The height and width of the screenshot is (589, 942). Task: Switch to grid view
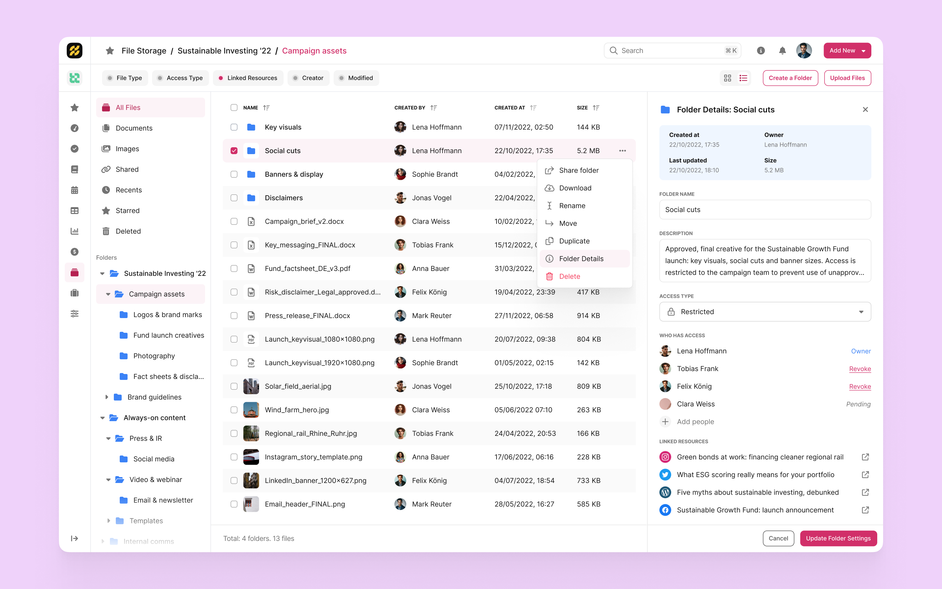click(x=727, y=78)
